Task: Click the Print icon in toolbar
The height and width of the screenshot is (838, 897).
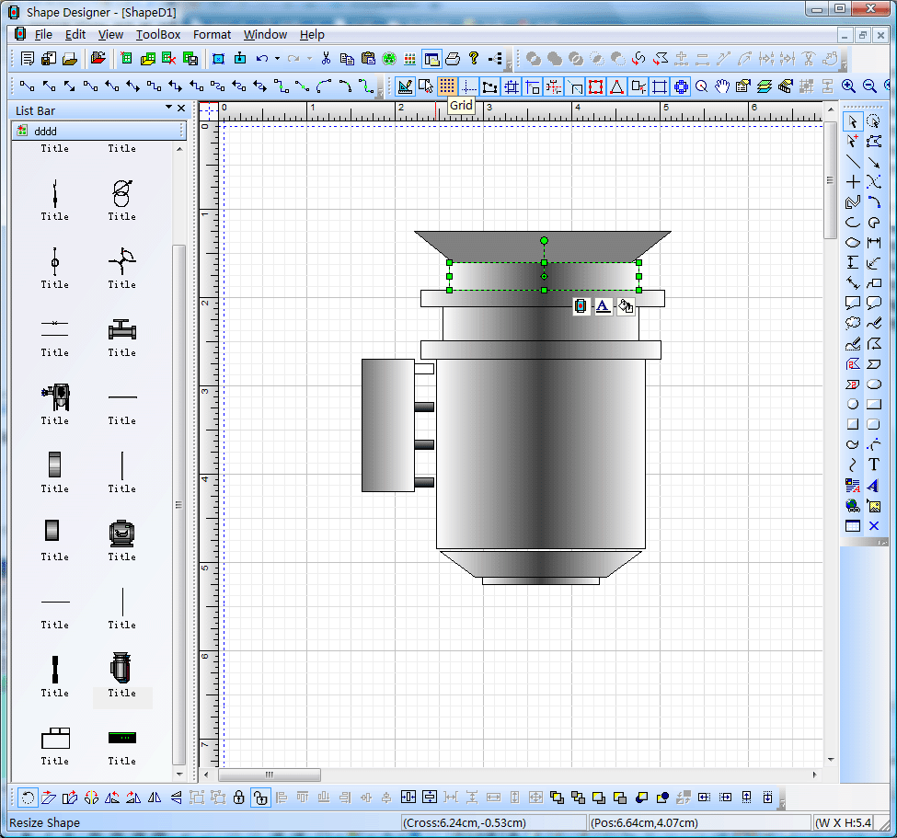Action: [x=453, y=59]
